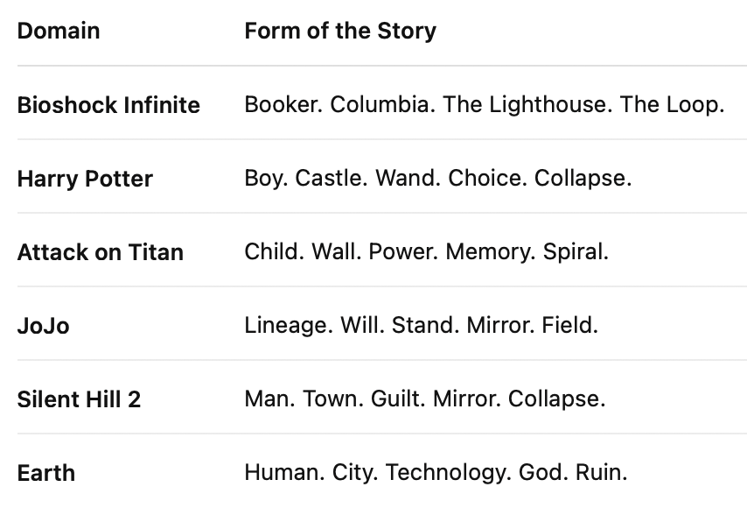Click the "Earth" row label
747x515 pixels.
click(46, 473)
